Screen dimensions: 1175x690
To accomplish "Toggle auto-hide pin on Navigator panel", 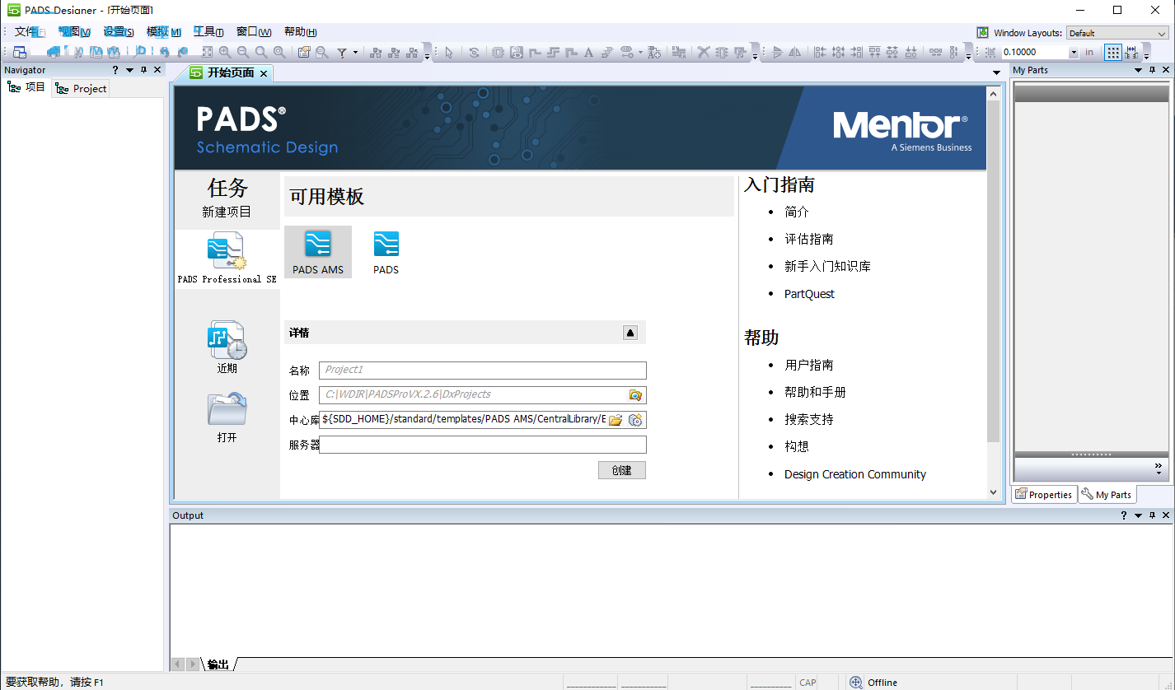I will point(144,70).
